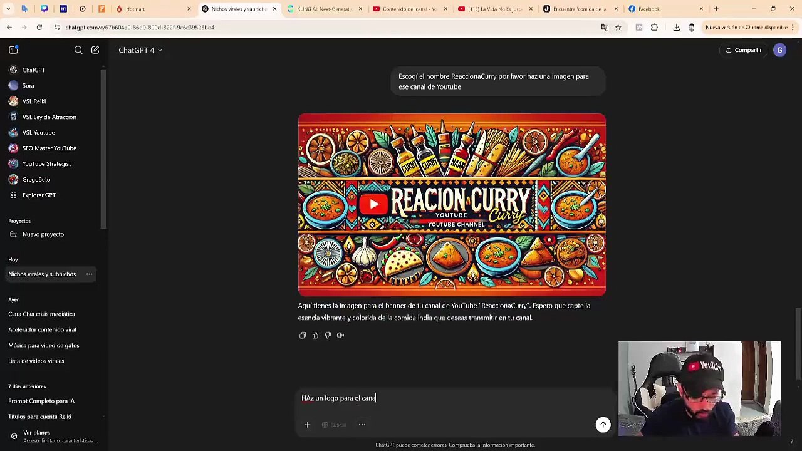802x451 pixels.
Task: Select the Nichos virales y subnichos chat
Action: [42, 274]
